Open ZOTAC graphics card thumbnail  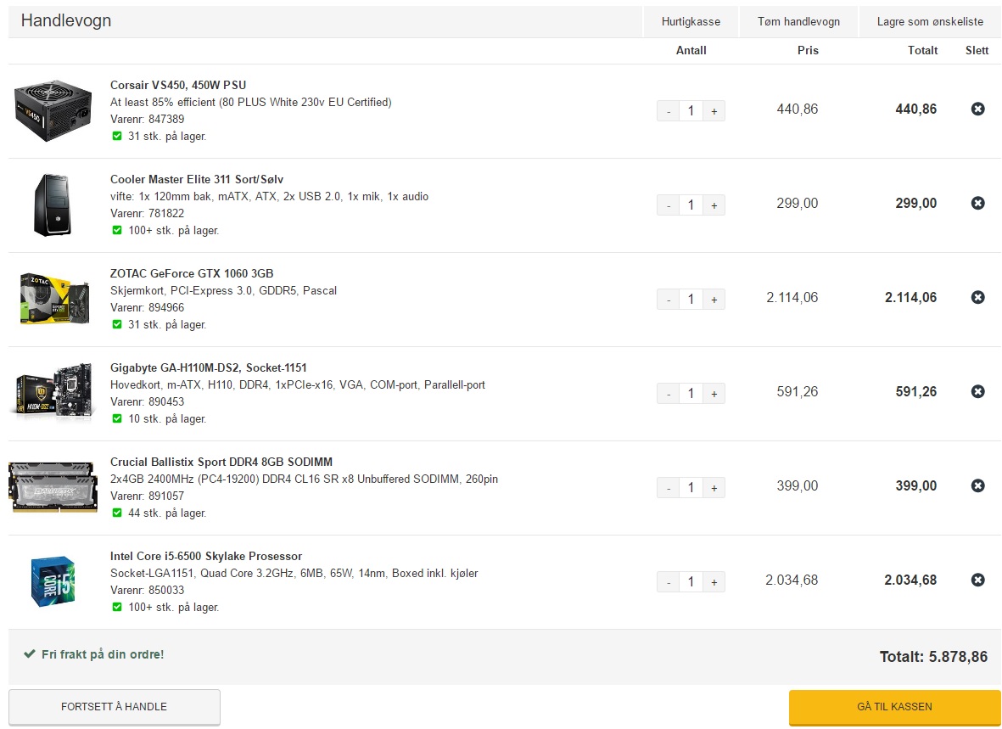[54, 299]
